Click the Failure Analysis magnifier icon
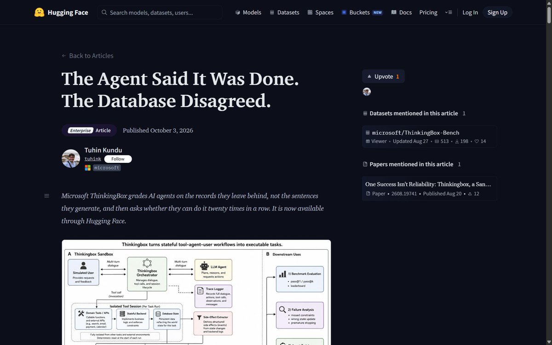552x345 pixels. point(282,310)
